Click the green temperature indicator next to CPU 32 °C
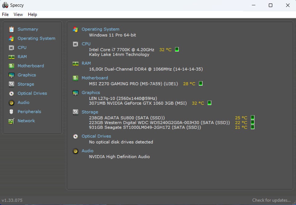This screenshot has width=296, height=205. 177,49
